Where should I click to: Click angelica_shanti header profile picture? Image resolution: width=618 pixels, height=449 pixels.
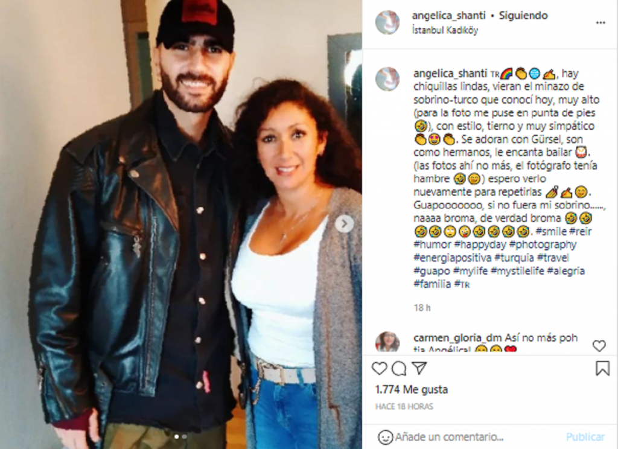(387, 22)
